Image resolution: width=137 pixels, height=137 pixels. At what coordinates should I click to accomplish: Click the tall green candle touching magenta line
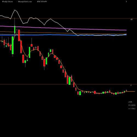tap(15, 30)
